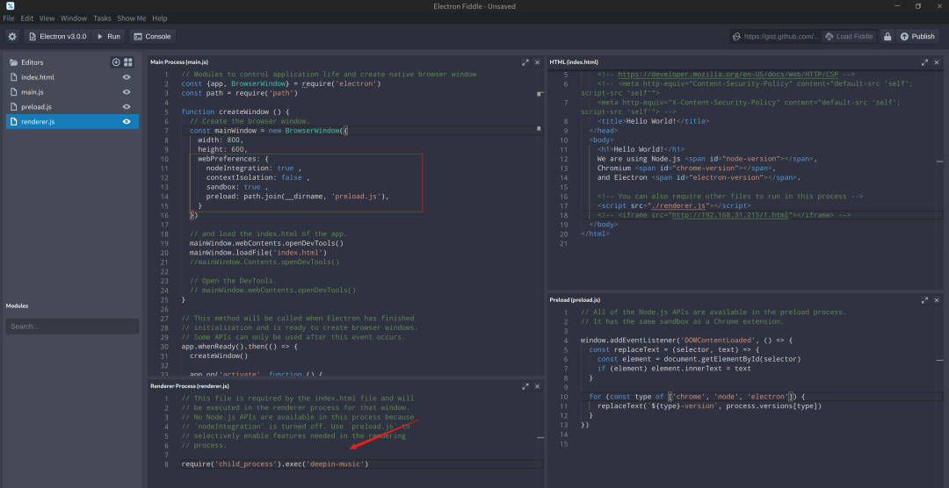Screen dimensions: 949x488
Task: Click the Modules search field
Action: point(72,327)
